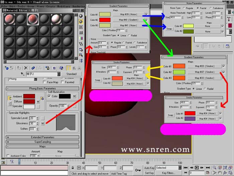The width and height of the screenshot is (234, 176).
Task: Toggle Show Map in Viewport cube icon
Action: (x=61, y=68)
